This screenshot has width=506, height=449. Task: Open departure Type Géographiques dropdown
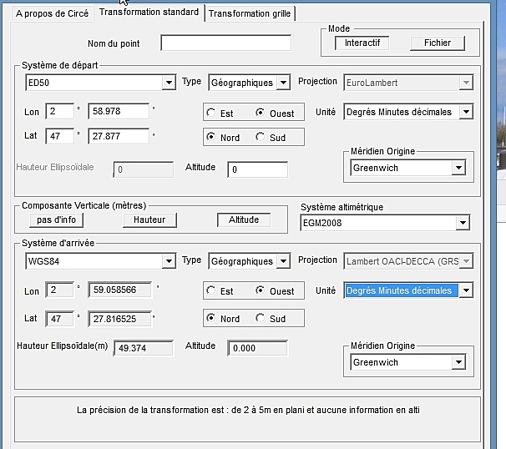coord(250,83)
